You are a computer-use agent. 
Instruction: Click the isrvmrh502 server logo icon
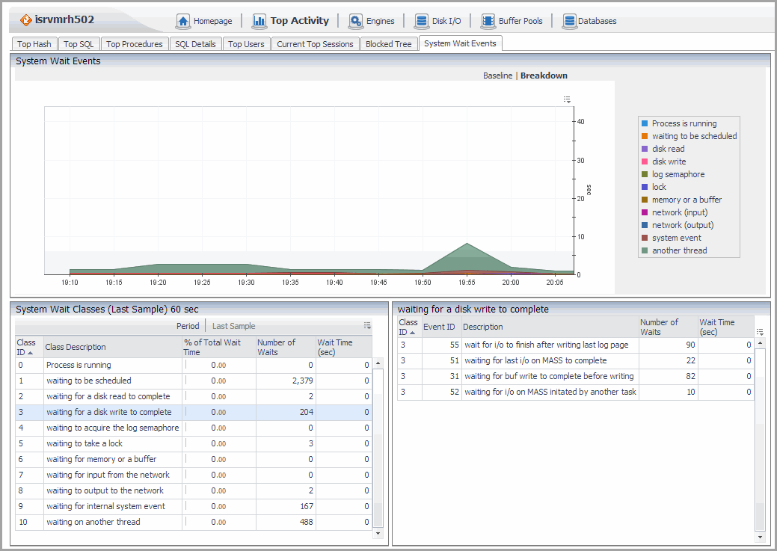(25, 20)
